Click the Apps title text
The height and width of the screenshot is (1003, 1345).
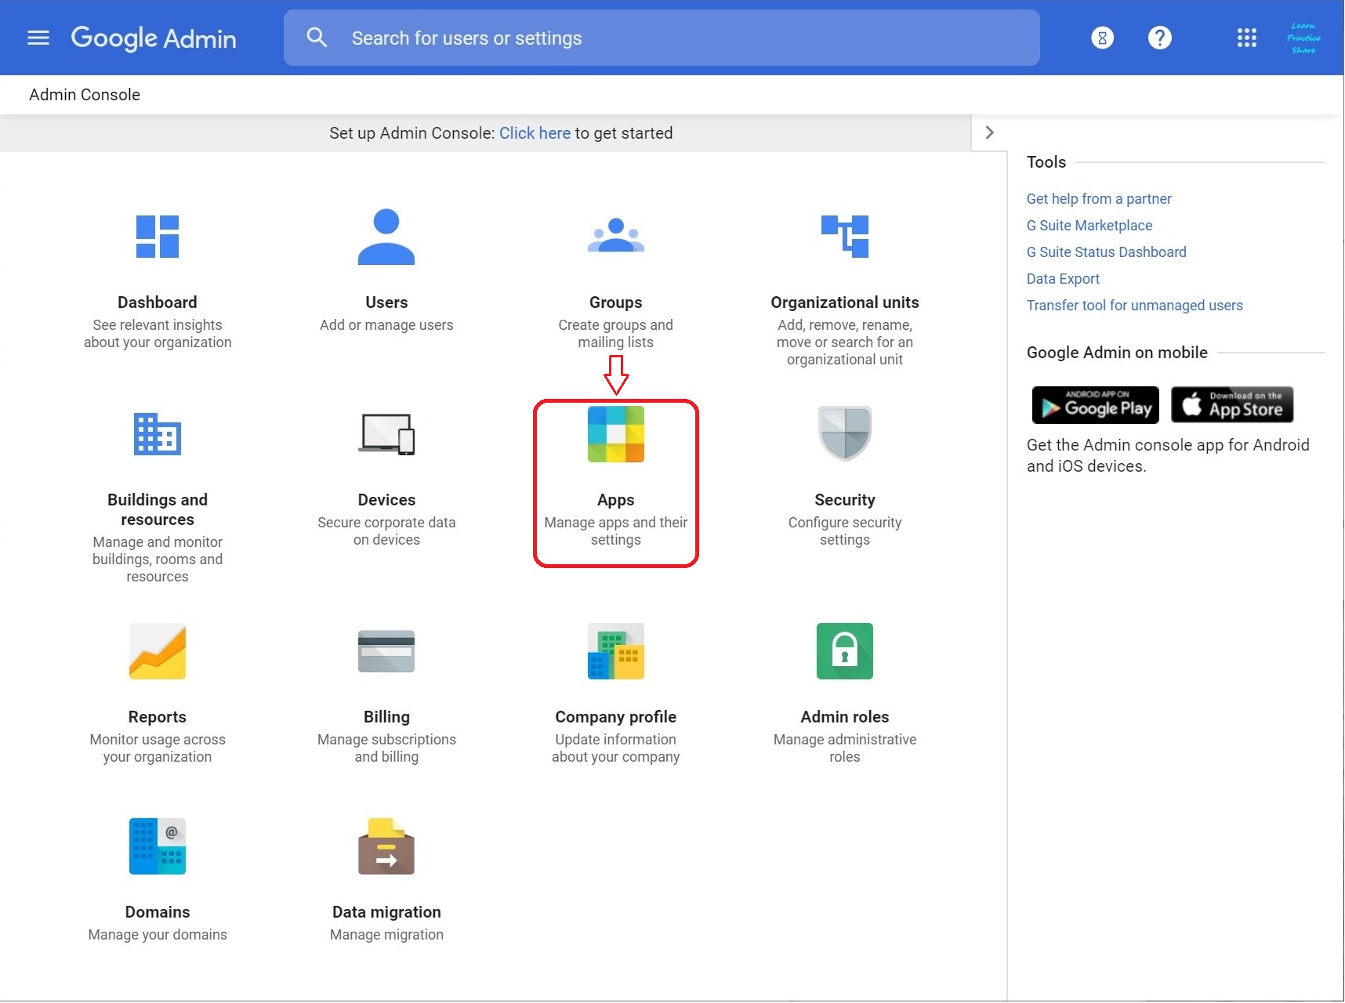tap(616, 500)
